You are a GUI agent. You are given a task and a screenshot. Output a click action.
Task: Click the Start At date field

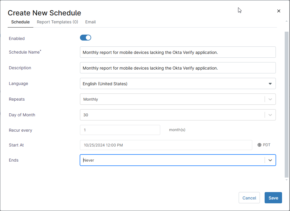click(166, 145)
